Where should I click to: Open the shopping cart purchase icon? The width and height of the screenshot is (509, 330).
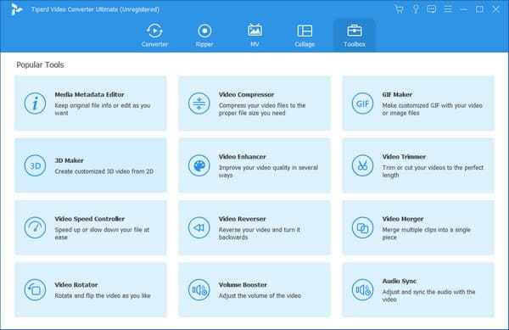click(x=399, y=9)
